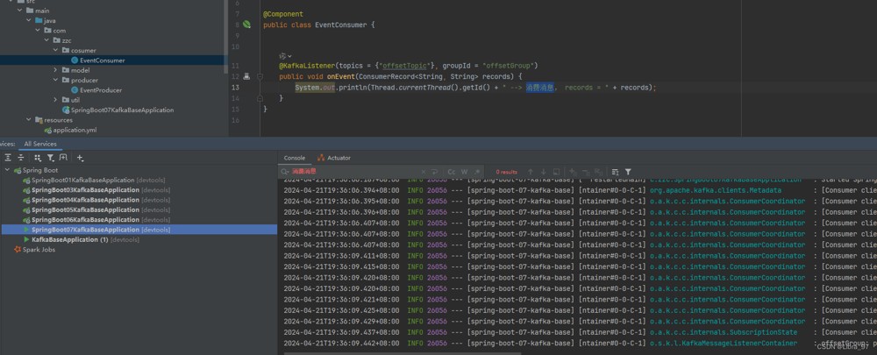
Task: Go to next search occurrence arrow
Action: point(543,172)
